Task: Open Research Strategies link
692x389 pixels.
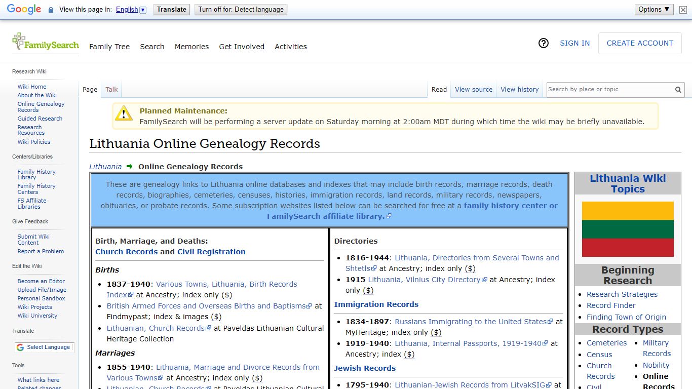Action: [622, 294]
